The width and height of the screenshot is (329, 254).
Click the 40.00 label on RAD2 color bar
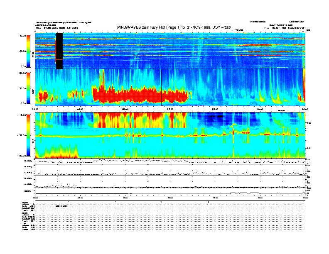[x=22, y=36]
